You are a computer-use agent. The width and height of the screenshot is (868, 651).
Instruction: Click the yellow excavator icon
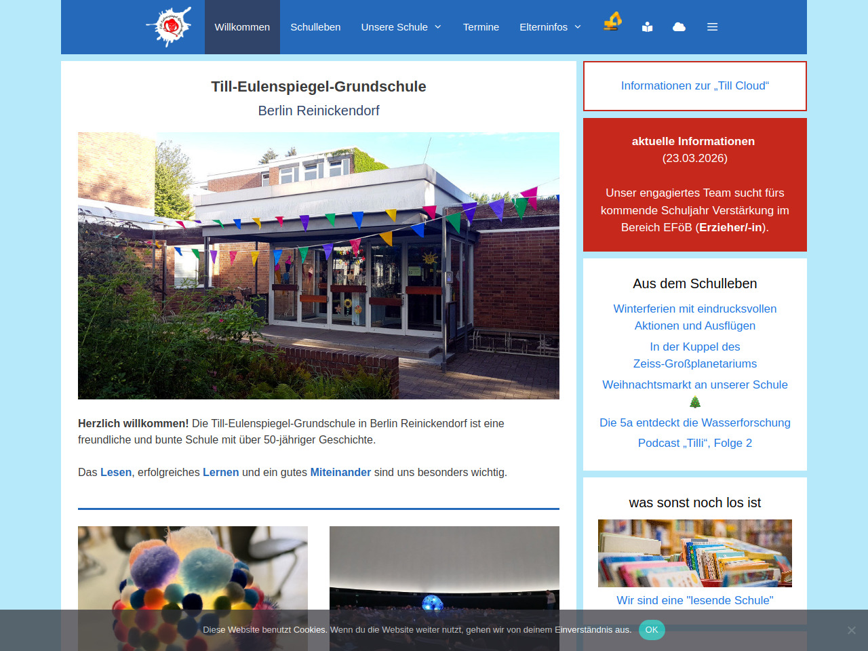612,22
